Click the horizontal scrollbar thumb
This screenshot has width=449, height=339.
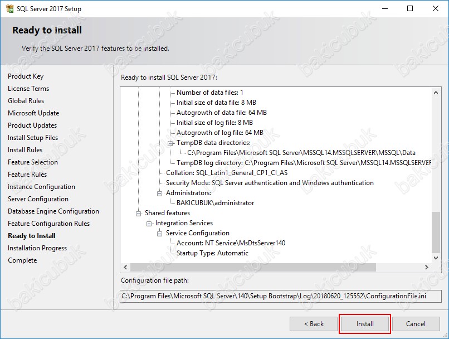[253, 268]
